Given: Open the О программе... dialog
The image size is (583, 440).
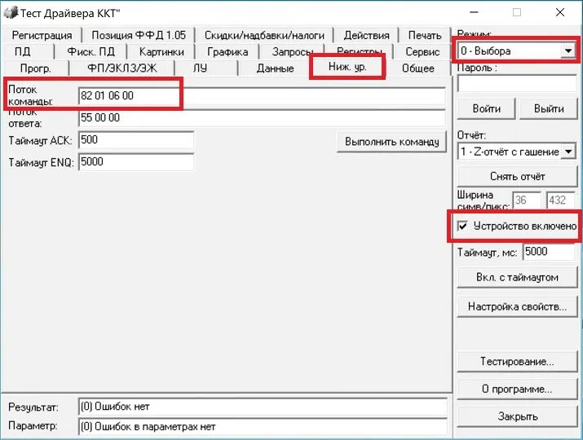Looking at the screenshot, I should tap(517, 389).
